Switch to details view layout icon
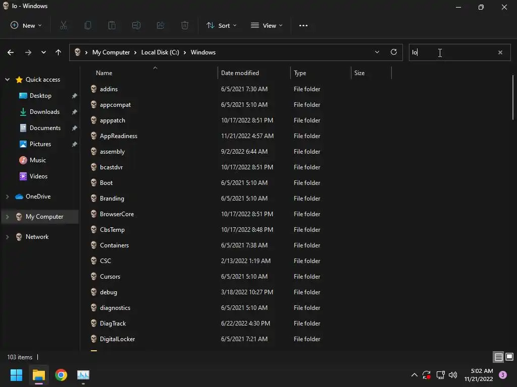 (498, 357)
